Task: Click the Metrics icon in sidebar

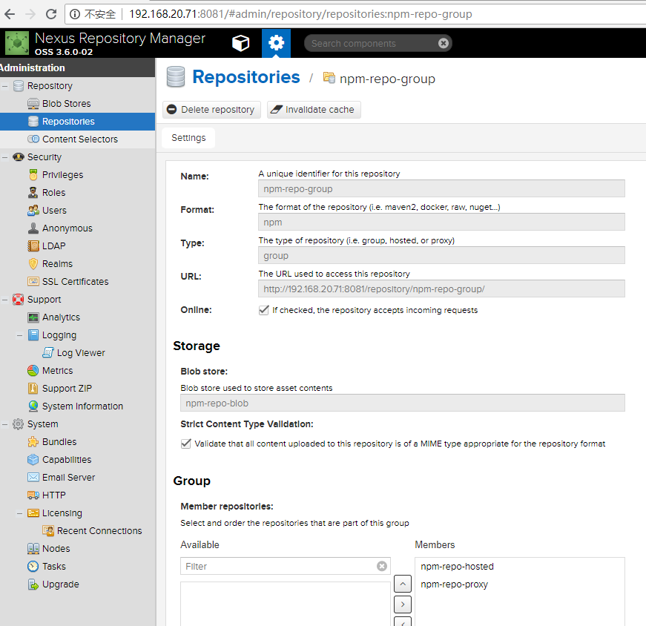Action: point(33,371)
